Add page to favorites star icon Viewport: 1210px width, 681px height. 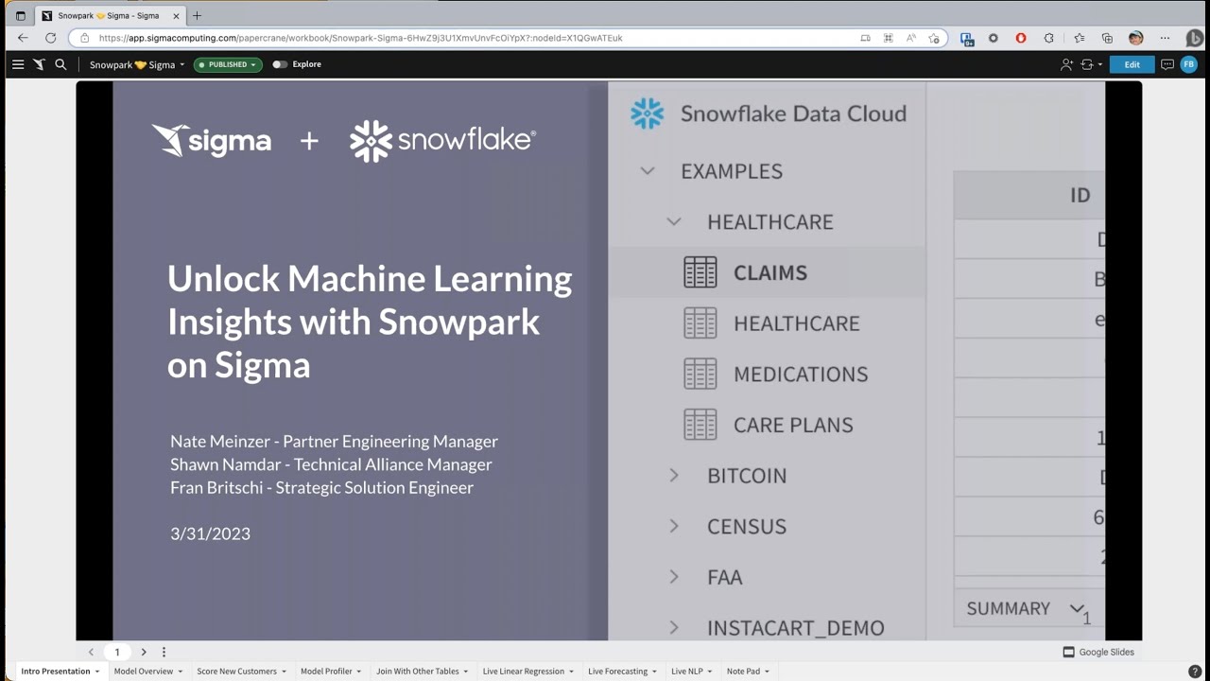click(x=934, y=38)
